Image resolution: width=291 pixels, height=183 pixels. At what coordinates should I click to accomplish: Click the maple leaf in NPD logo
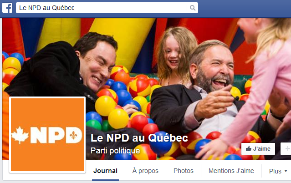pyautogui.click(x=20, y=135)
